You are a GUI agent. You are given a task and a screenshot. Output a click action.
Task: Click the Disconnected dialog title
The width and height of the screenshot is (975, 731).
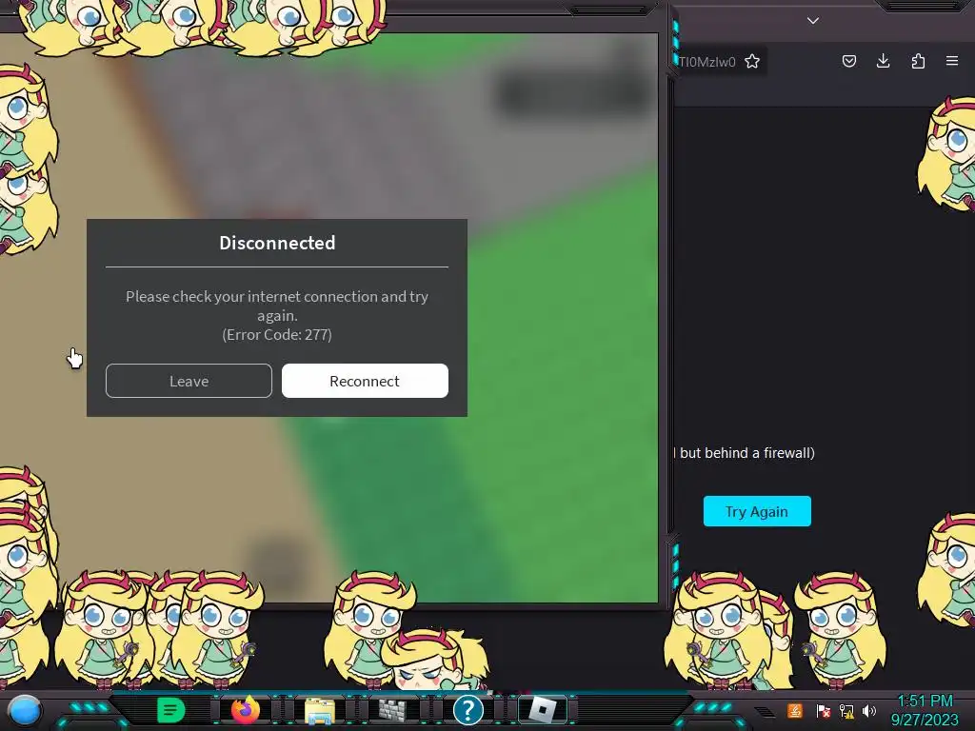pyautogui.click(x=277, y=243)
